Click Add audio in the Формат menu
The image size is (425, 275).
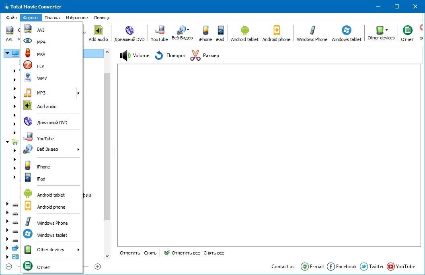51,107
